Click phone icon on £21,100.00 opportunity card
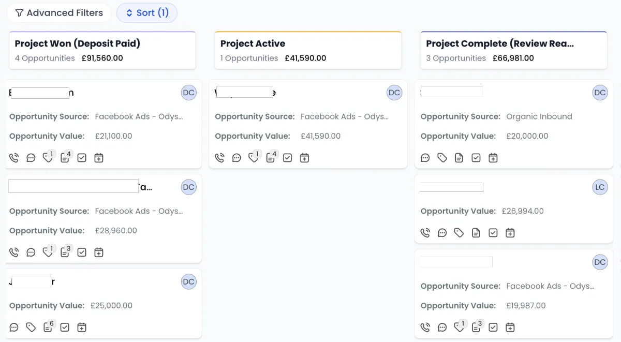 14,158
